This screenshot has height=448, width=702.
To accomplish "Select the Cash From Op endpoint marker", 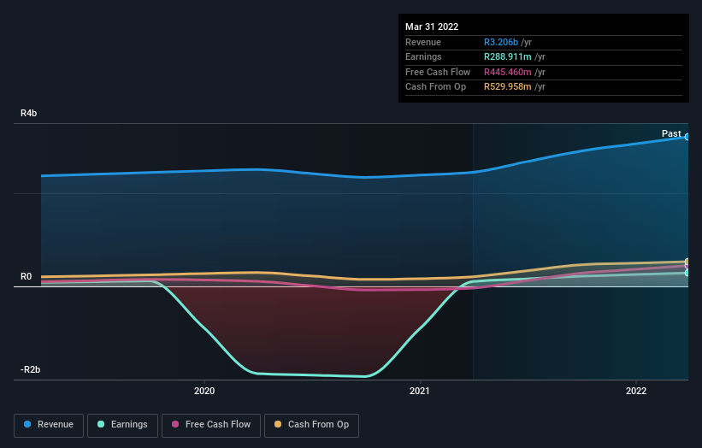I will click(x=687, y=262).
